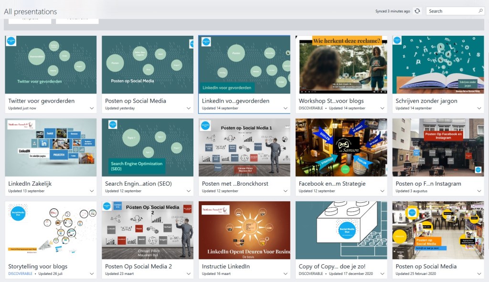The image size is (489, 282).
Task: Expand the options for Posten op Social Media
Action: (188, 107)
